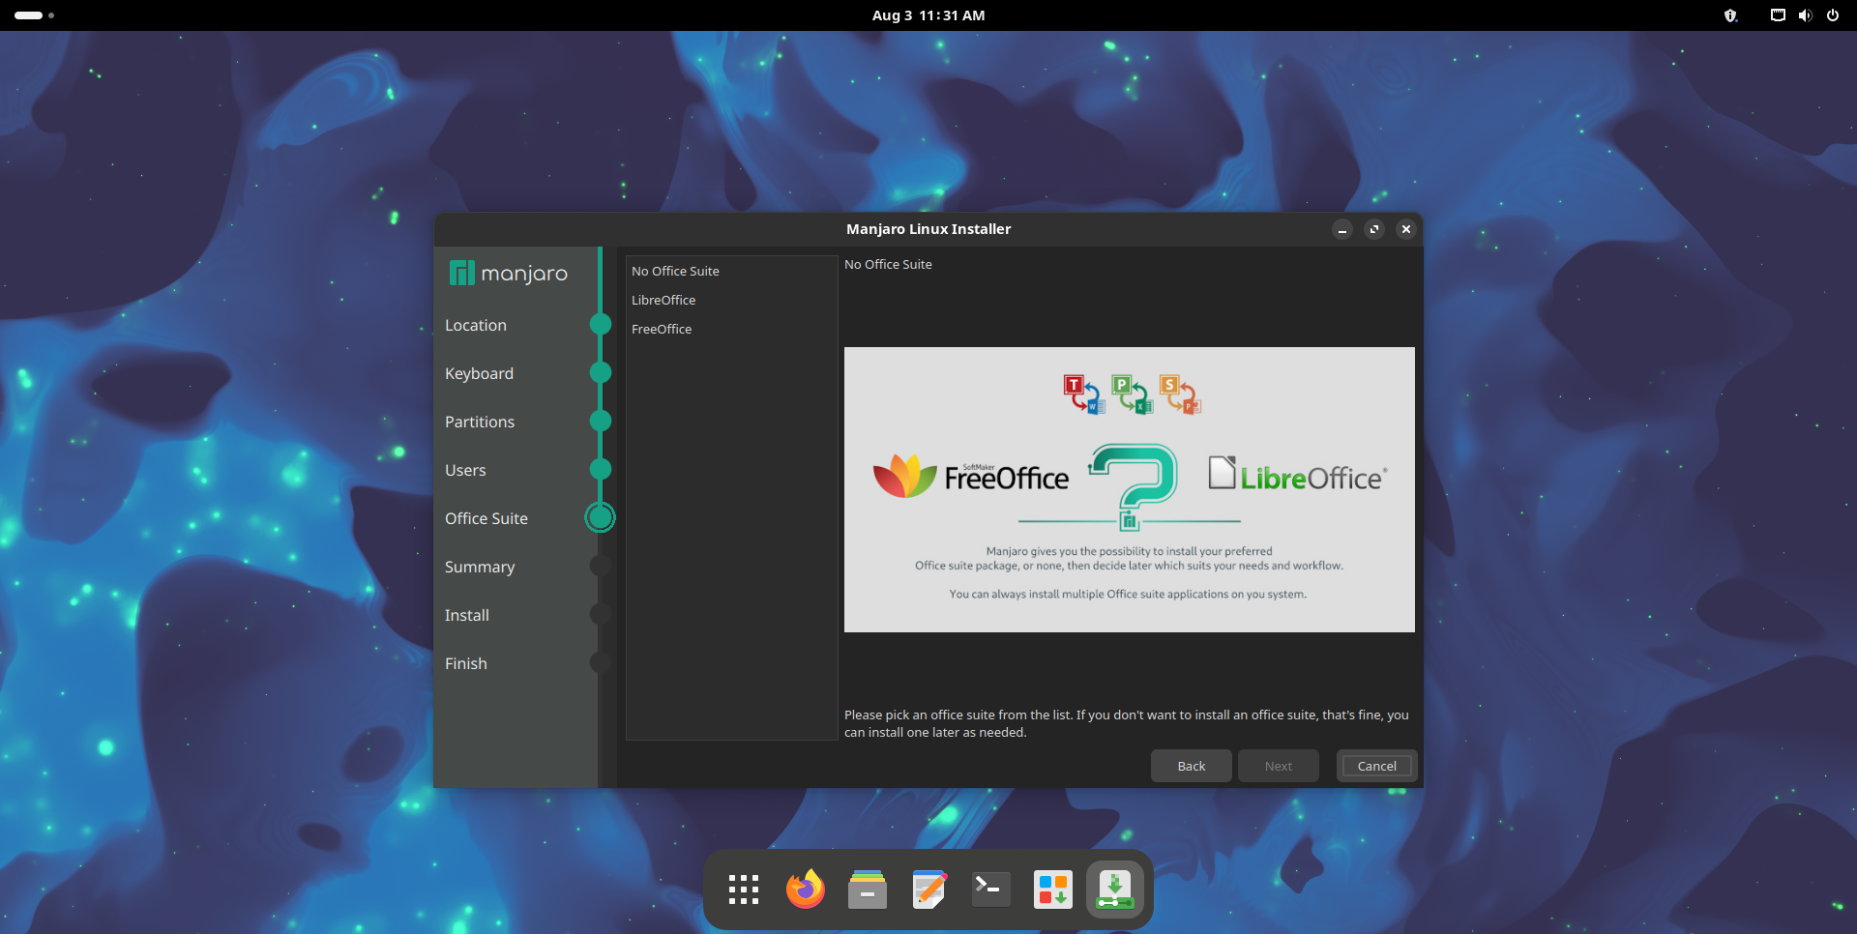
Task: Cancel the Manjaro installation
Action: (1377, 766)
